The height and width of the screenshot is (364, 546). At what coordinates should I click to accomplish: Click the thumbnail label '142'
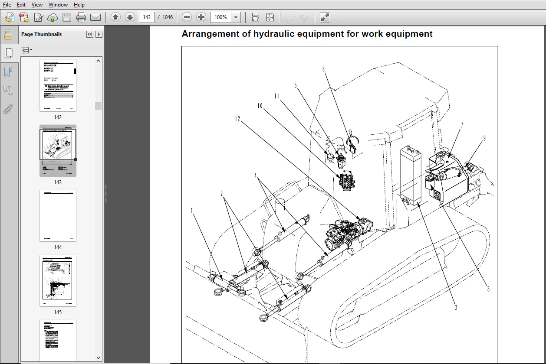click(58, 117)
